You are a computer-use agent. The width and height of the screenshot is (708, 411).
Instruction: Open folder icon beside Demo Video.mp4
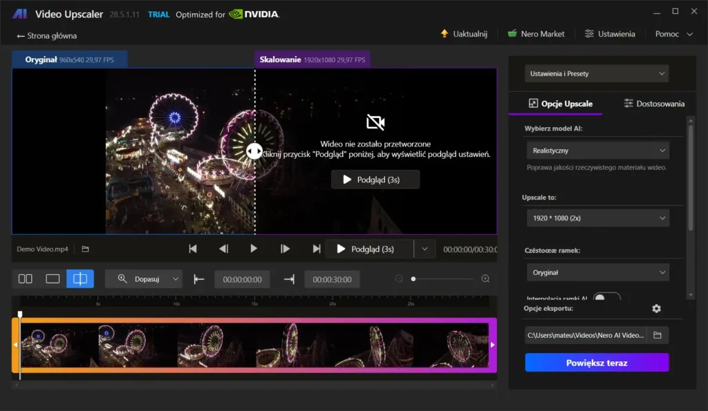[85, 249]
